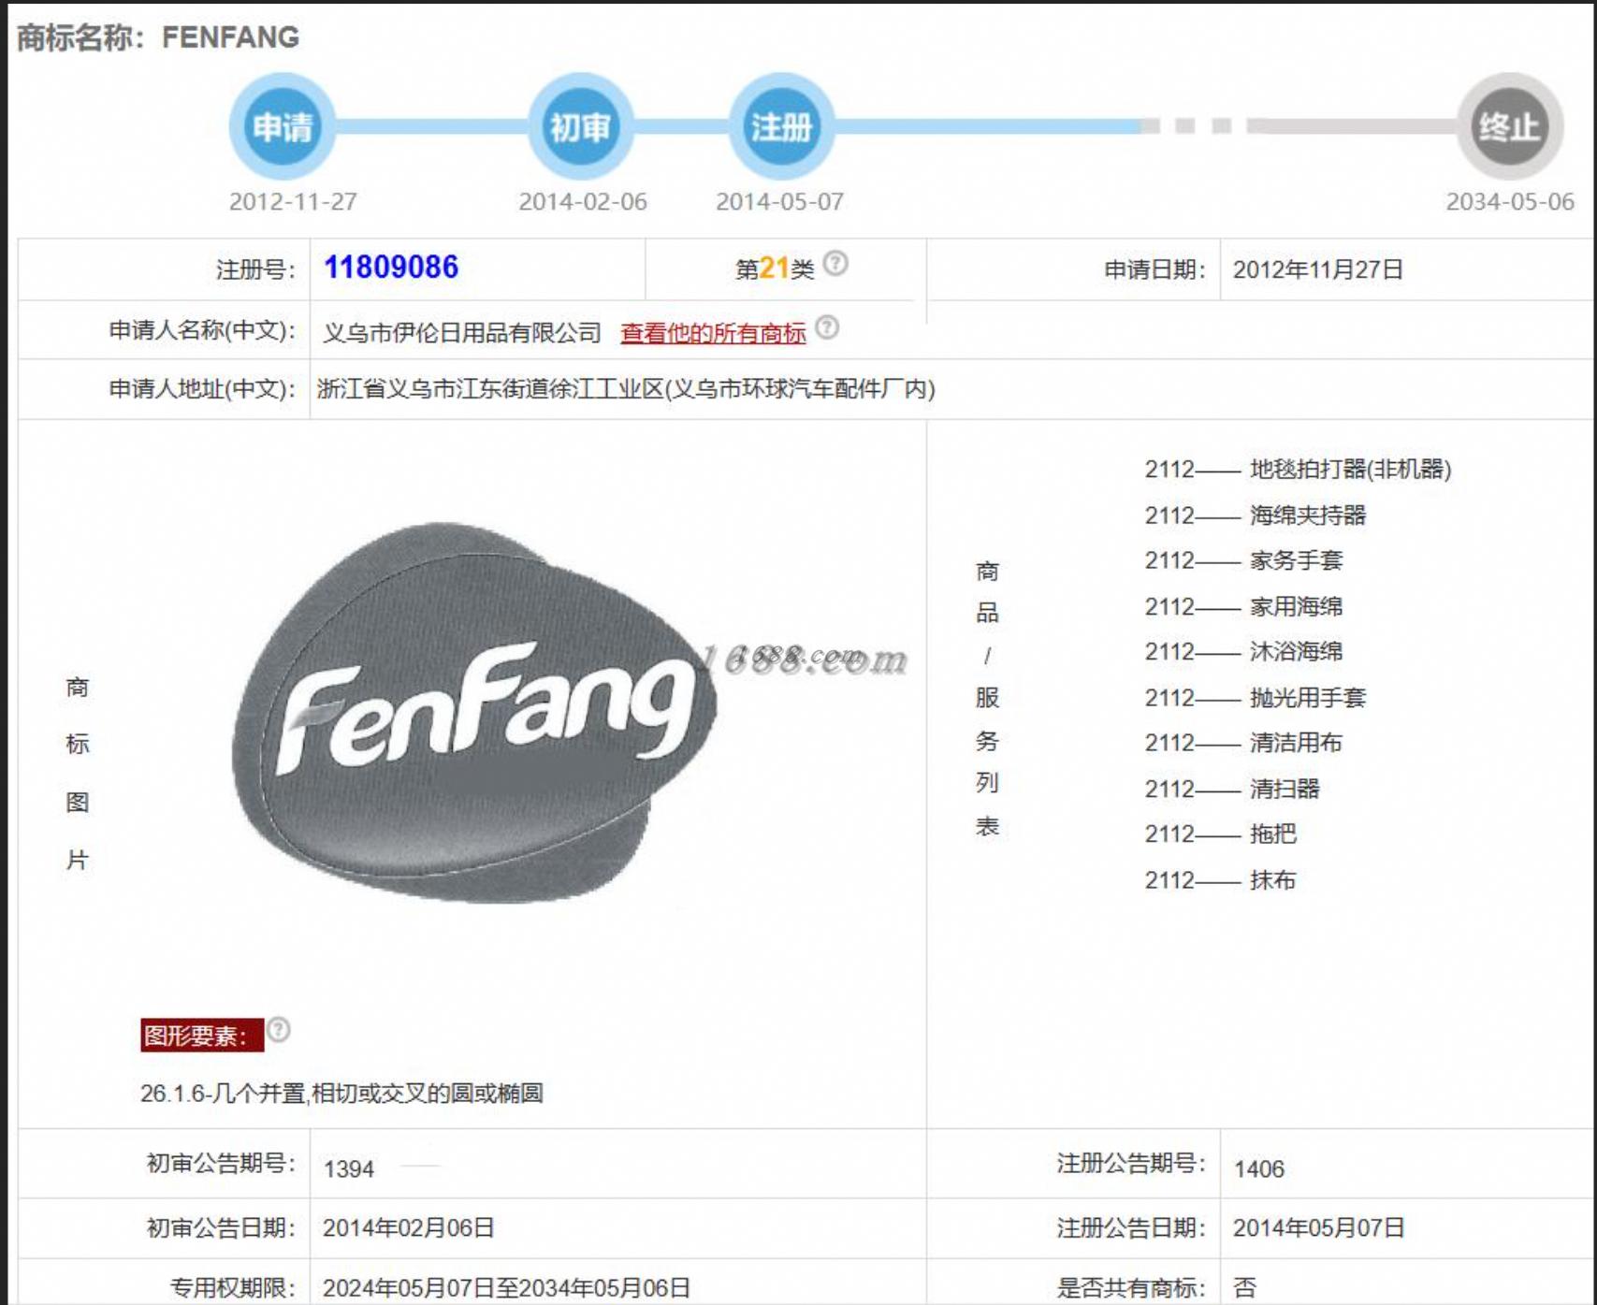Click 申请日期 field label
Viewport: 1597px width, 1305px height.
[x=1154, y=269]
